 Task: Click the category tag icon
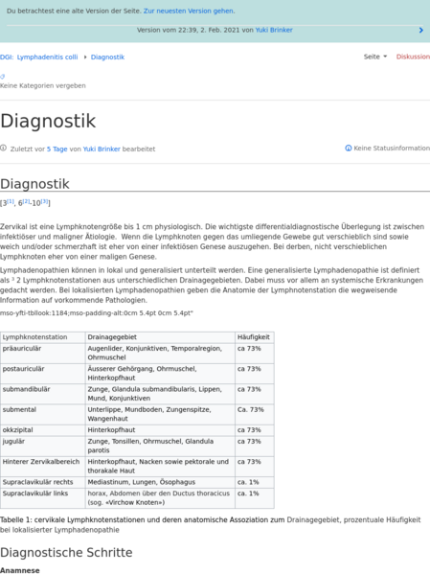pyautogui.click(x=3, y=77)
